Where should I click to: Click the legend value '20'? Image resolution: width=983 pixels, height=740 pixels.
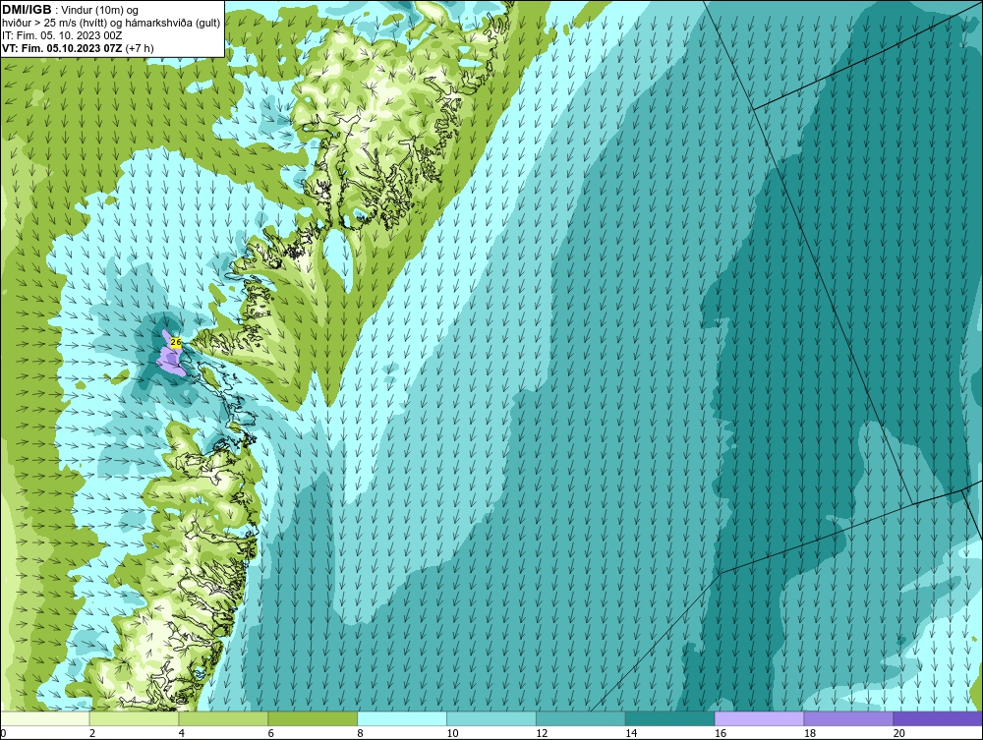click(899, 733)
